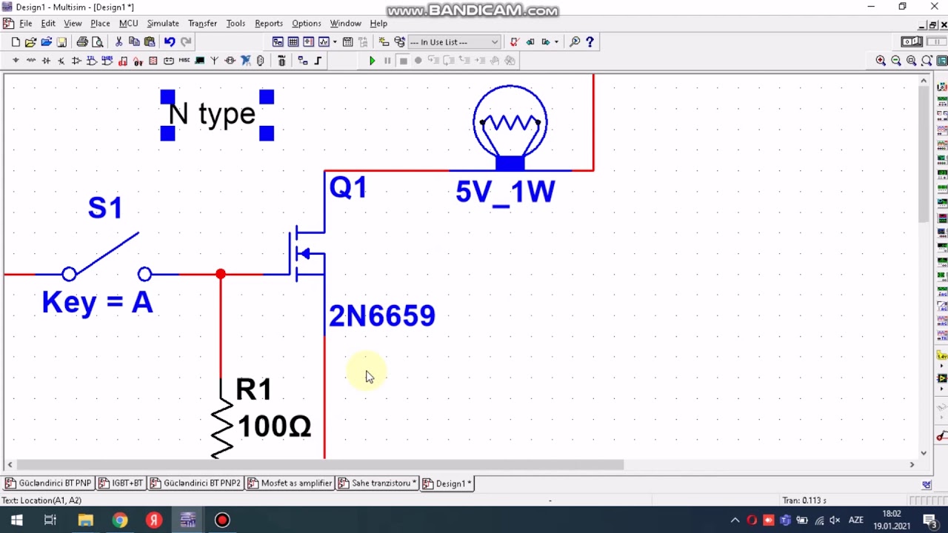Toggle the simulation on/off switch
Viewport: 948px width, 533px height.
tap(912, 41)
